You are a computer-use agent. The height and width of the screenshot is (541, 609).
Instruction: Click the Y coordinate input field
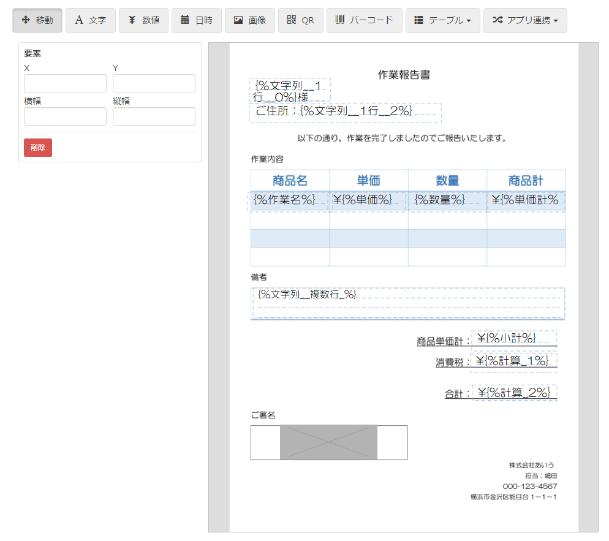click(x=154, y=83)
